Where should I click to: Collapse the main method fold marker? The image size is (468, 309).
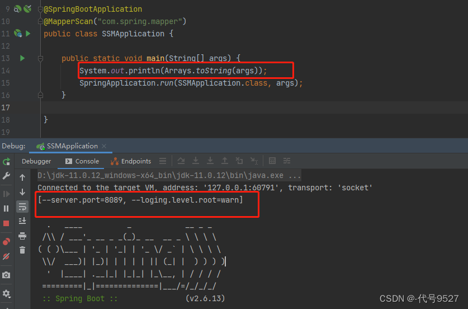pos(41,58)
